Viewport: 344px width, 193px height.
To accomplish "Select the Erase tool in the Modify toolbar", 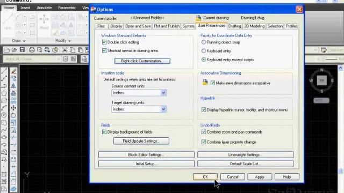I will click(x=13, y=71).
